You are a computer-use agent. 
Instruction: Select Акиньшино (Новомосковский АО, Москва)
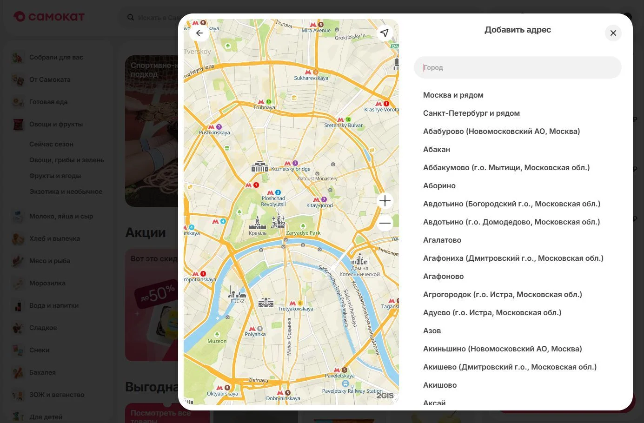pyautogui.click(x=503, y=349)
